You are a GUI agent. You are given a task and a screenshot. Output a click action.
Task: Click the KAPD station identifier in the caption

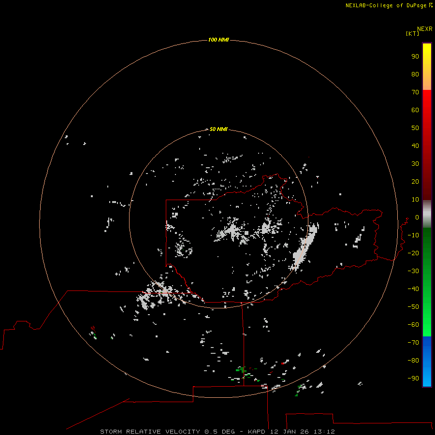pos(258,432)
